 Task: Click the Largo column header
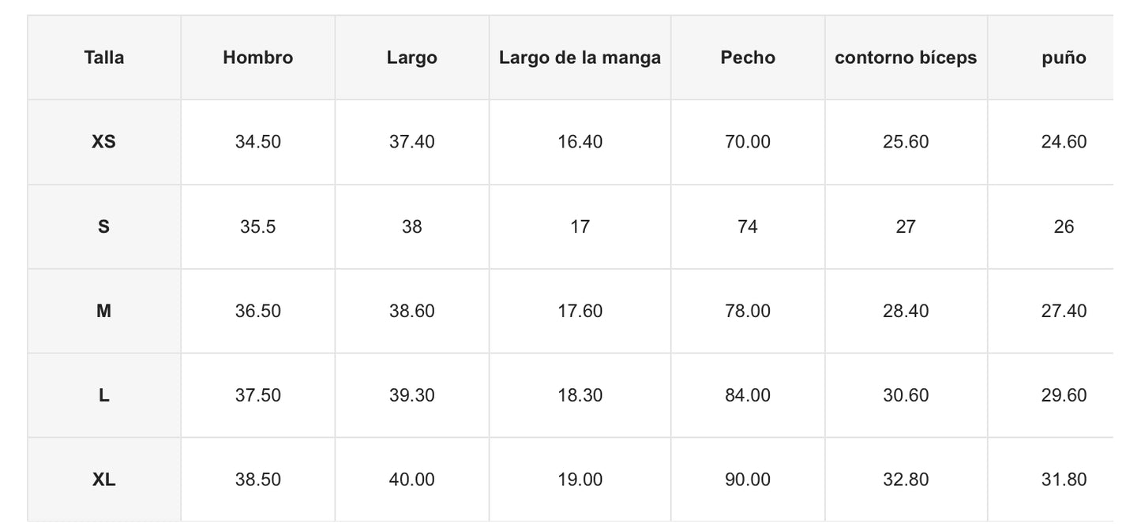pyautogui.click(x=411, y=58)
